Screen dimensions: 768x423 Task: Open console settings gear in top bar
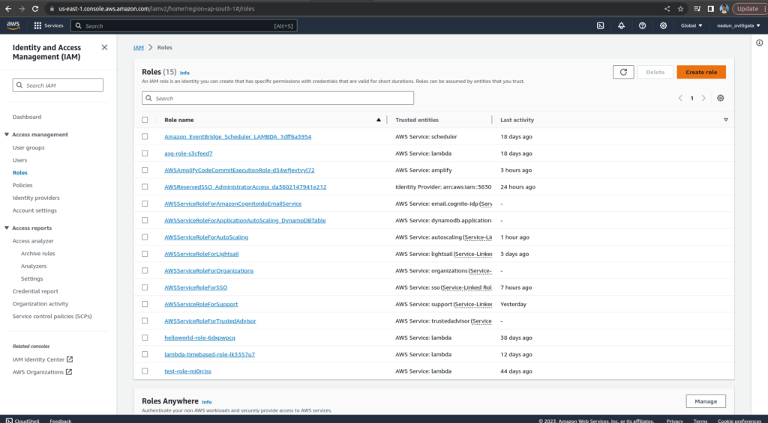[663, 25]
